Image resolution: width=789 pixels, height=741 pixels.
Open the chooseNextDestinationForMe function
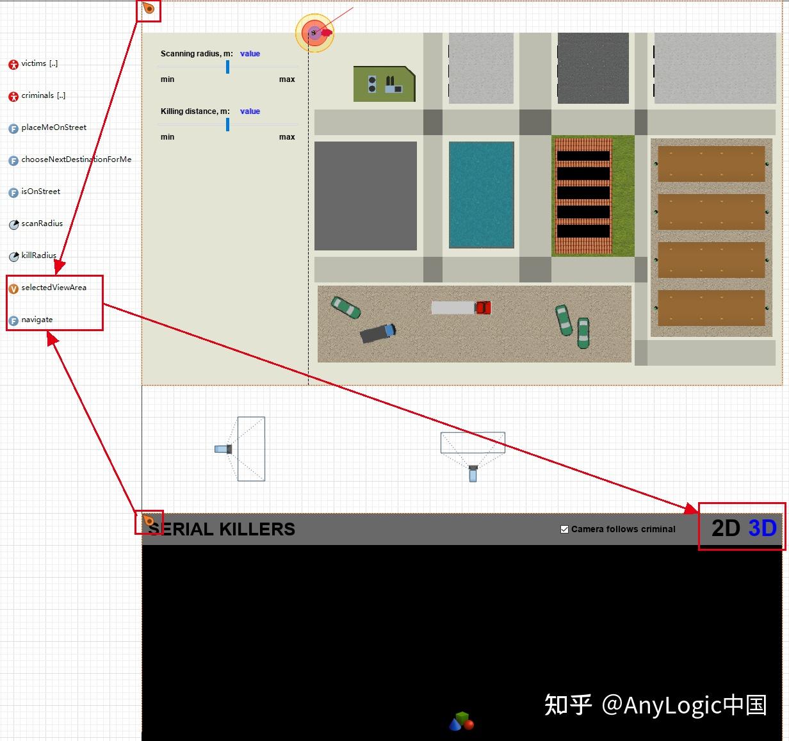13,160
